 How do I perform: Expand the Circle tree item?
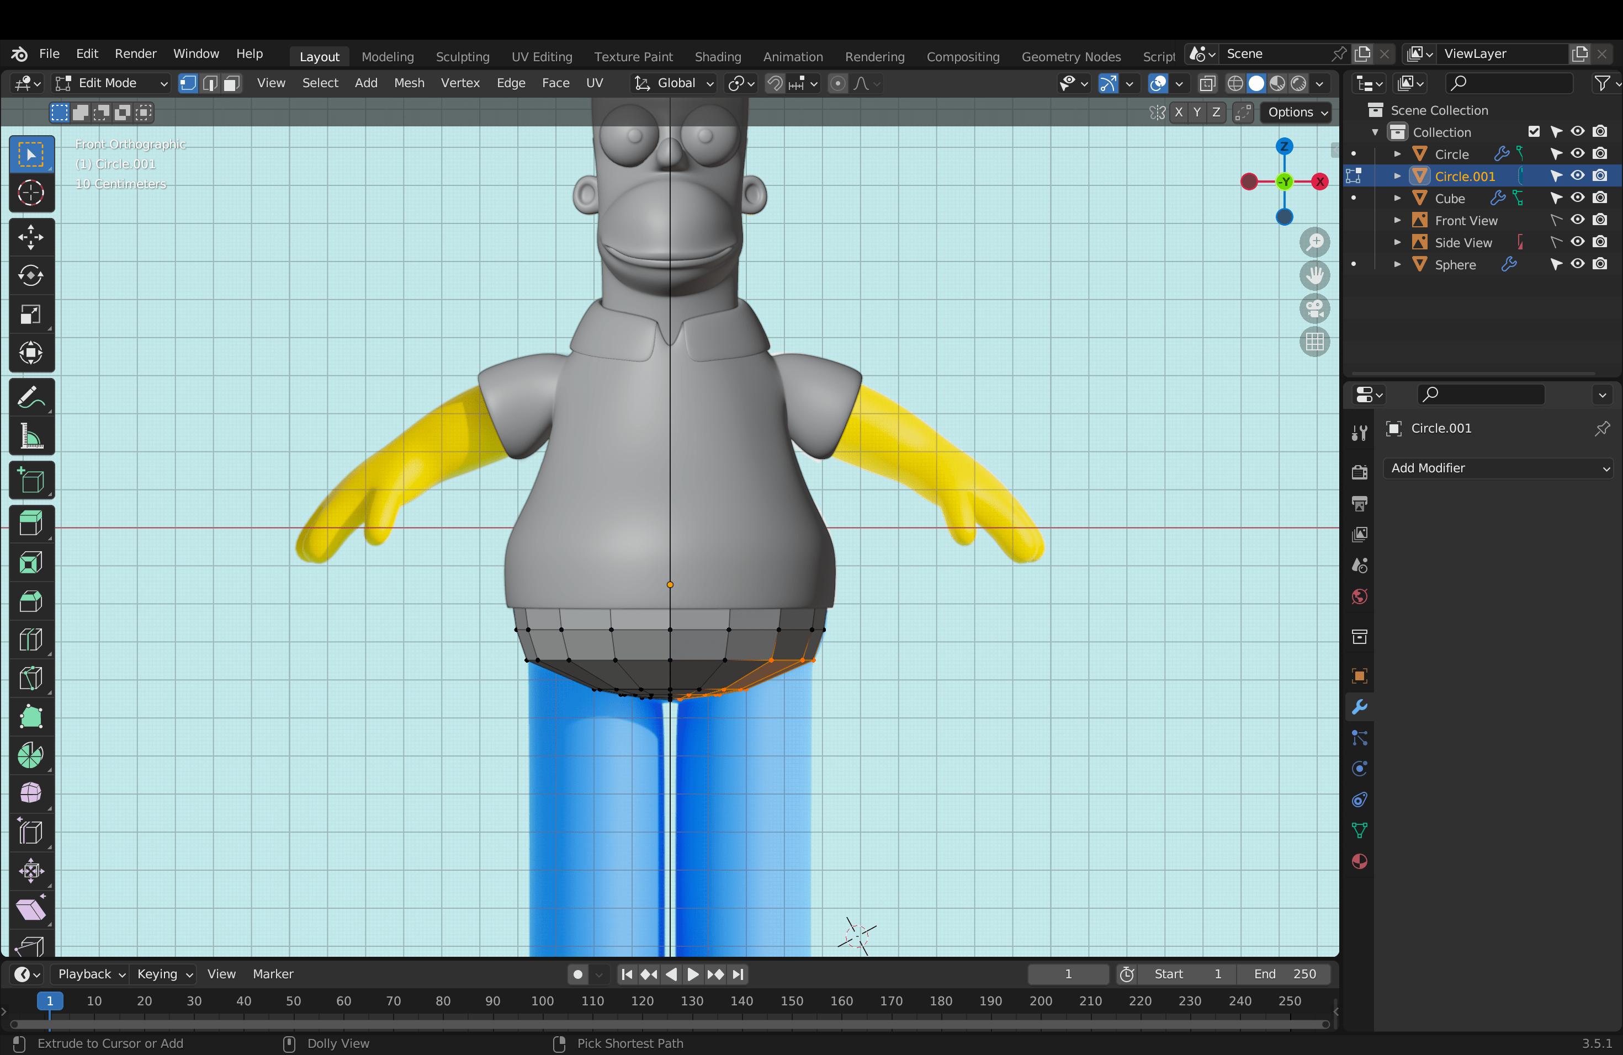click(x=1397, y=154)
